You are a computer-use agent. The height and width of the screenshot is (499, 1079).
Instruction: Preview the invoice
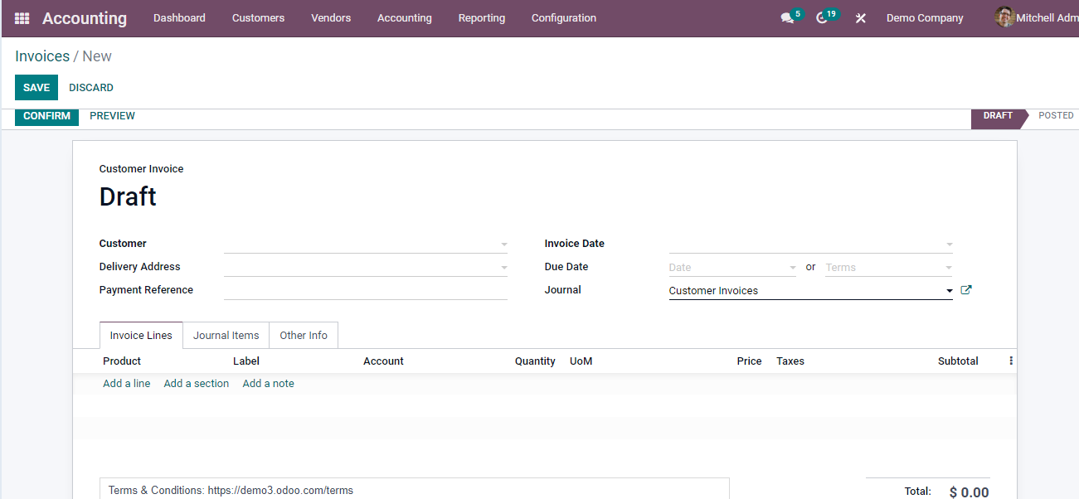click(x=112, y=116)
